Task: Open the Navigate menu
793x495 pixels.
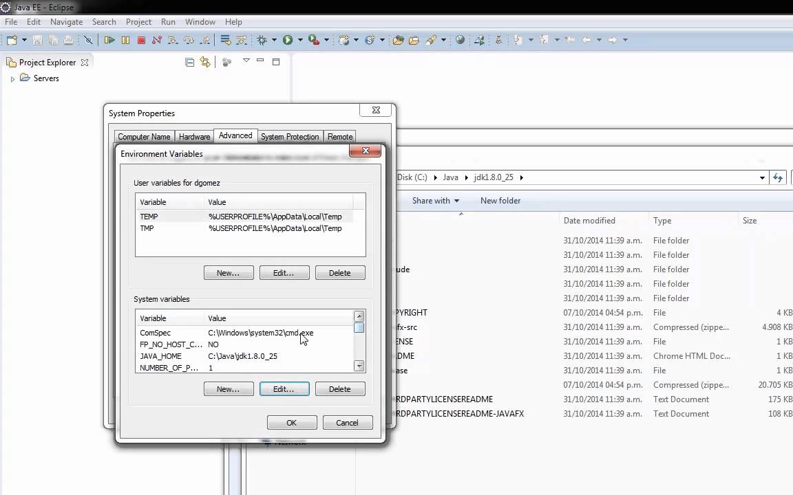Action: tap(66, 22)
